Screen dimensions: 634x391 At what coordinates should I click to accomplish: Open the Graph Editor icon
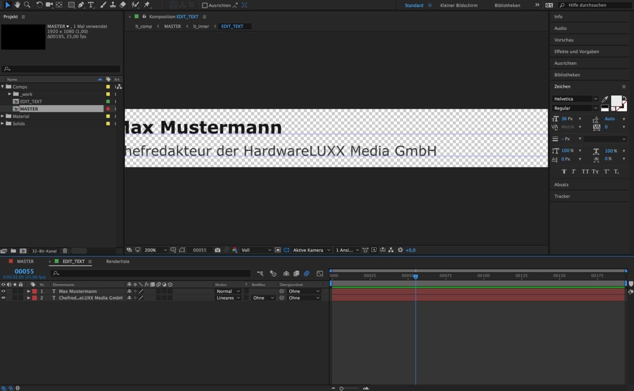[320, 274]
